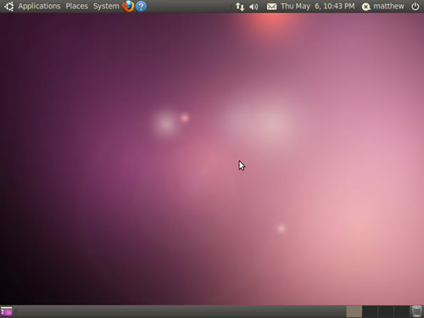Open the network connections indicator
The image size is (424, 318).
click(240, 7)
